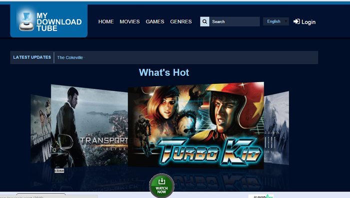Click the green Watch Now download button
This screenshot has width=350, height=198.
pos(161,186)
